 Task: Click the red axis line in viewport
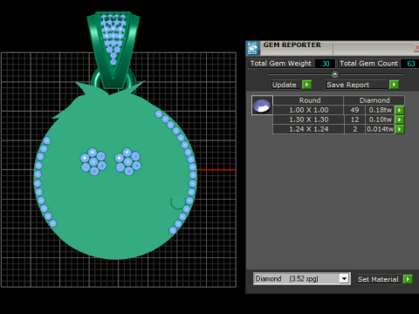pyautogui.click(x=216, y=169)
